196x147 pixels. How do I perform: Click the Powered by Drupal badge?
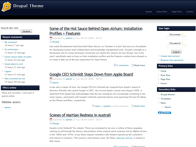[x=164, y=113]
